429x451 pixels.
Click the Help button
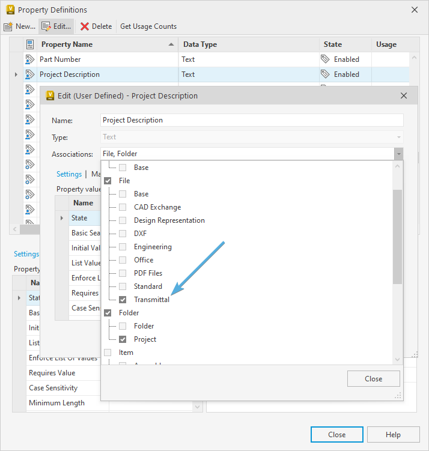[393, 435]
